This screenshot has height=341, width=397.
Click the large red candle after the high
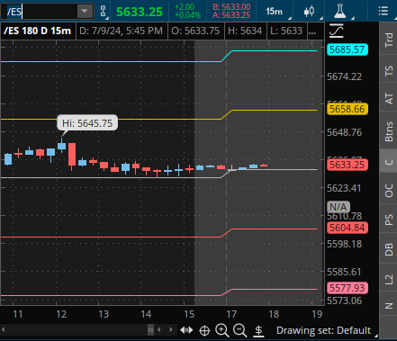point(72,156)
